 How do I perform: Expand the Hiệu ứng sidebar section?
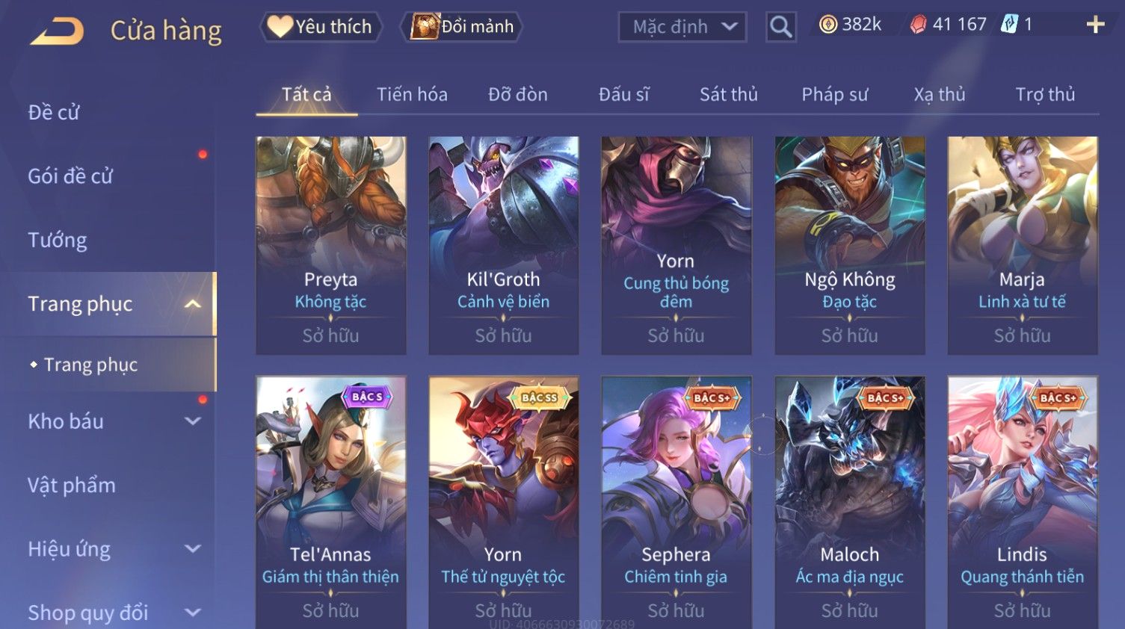(x=192, y=549)
